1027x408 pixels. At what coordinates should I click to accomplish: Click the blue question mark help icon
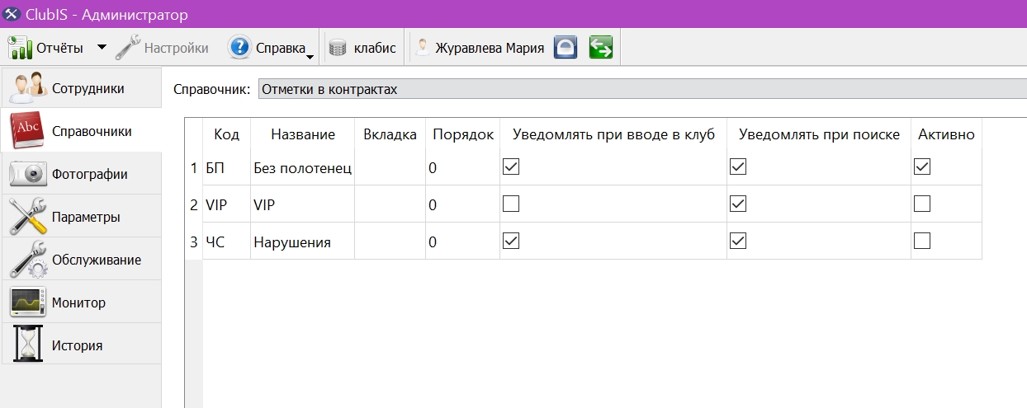(239, 48)
